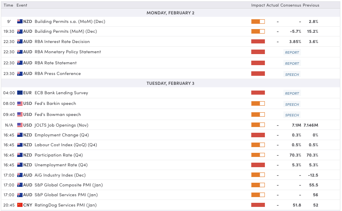Click the EU flag beside ECB Bank Lending Survey
This screenshot has width=342, height=211.
coord(20,93)
